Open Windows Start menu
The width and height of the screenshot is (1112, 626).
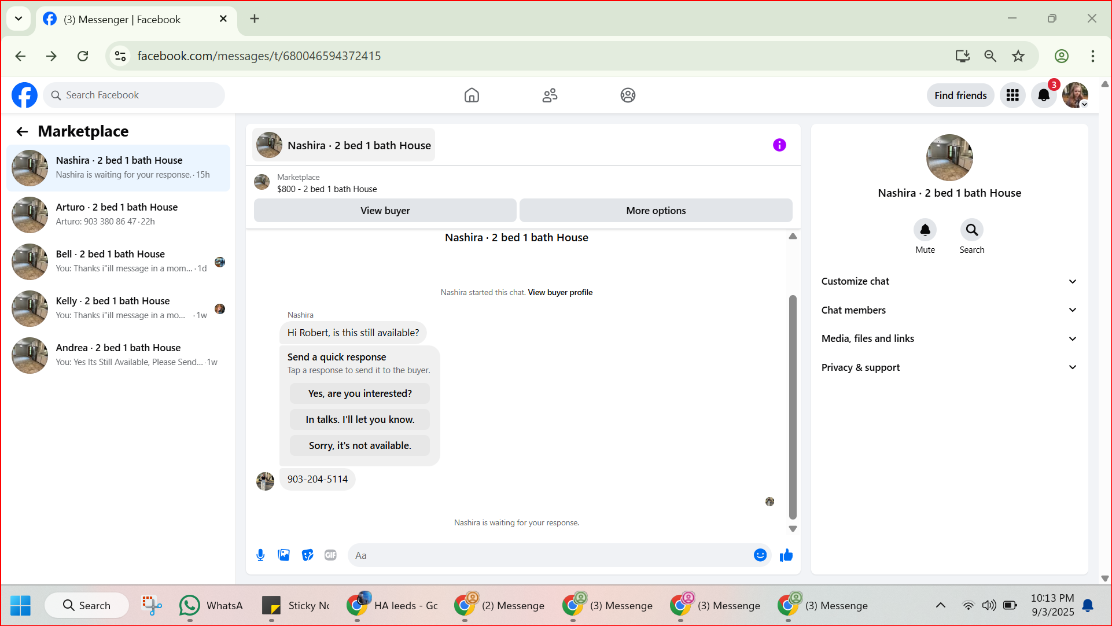[x=21, y=605]
